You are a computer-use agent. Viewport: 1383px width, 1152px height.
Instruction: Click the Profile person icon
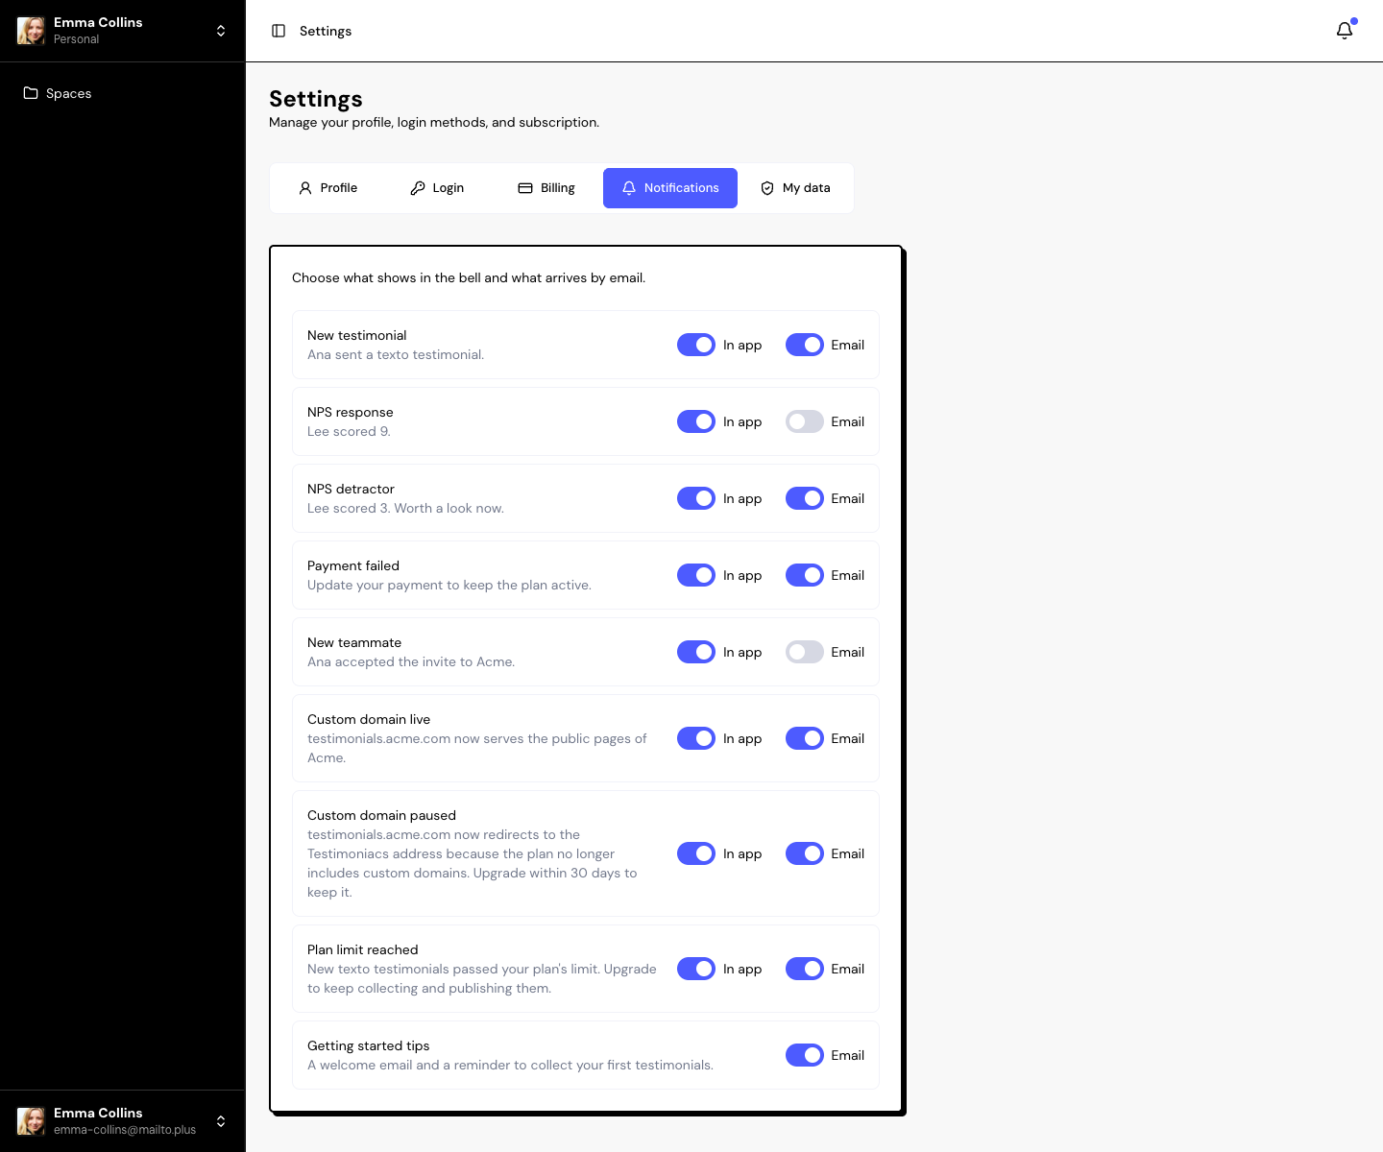tap(305, 188)
